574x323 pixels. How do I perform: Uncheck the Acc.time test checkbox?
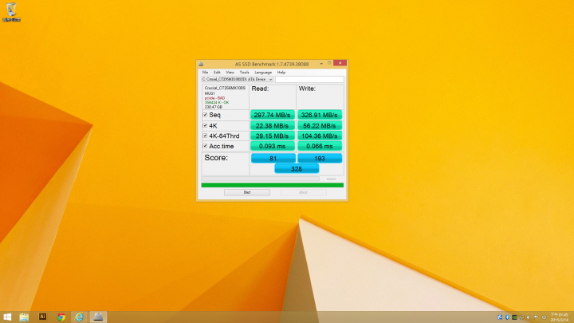(205, 146)
